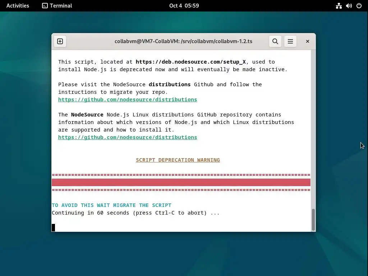
Task: Click the line 'instructions to migrate your repo.'
Action: (113, 92)
